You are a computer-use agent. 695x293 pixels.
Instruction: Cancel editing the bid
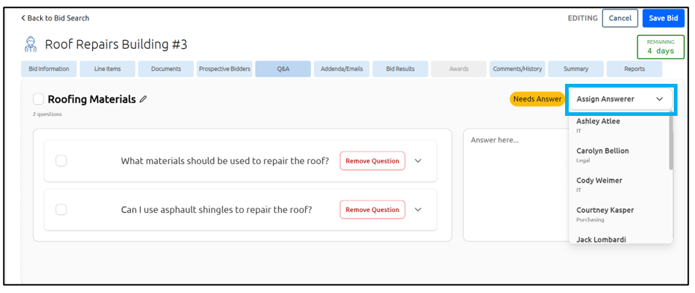[x=620, y=18]
